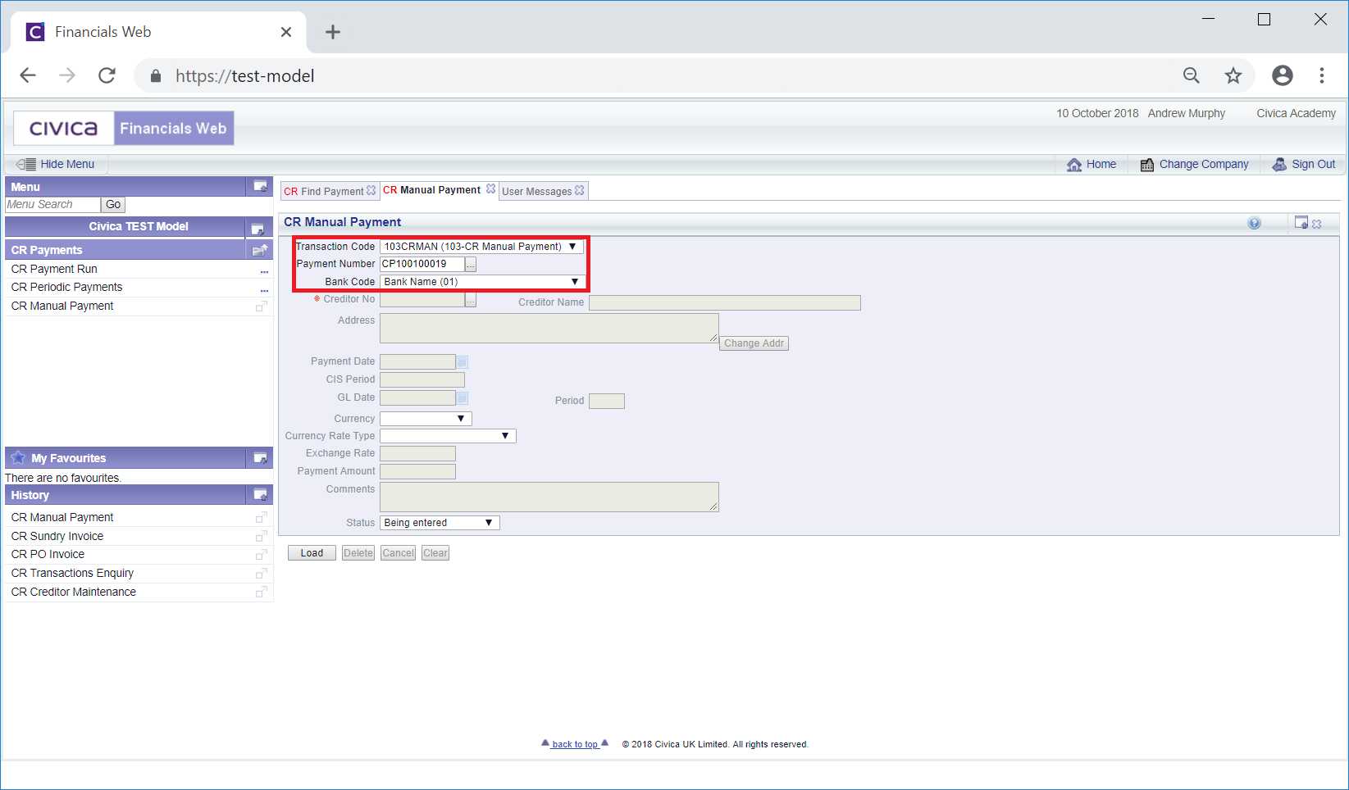The image size is (1349, 790).
Task: Switch to CR Find Payment tab
Action: click(324, 191)
